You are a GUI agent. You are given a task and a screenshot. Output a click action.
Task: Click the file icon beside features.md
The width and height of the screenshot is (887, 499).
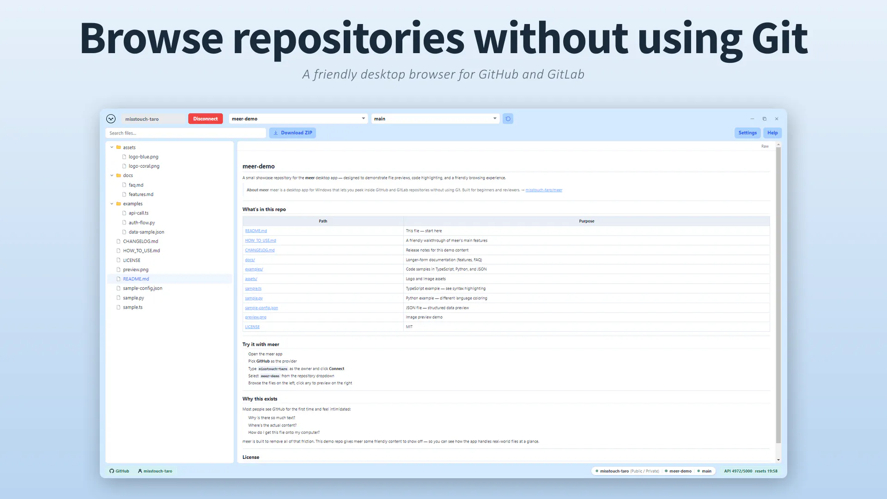124,195
